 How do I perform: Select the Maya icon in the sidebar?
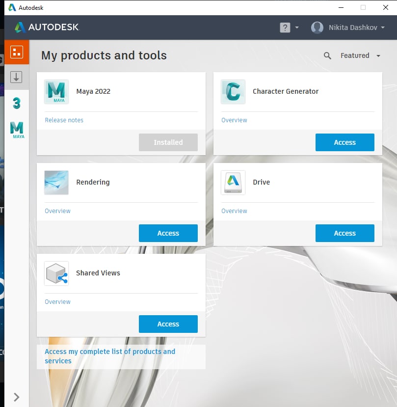[17, 130]
